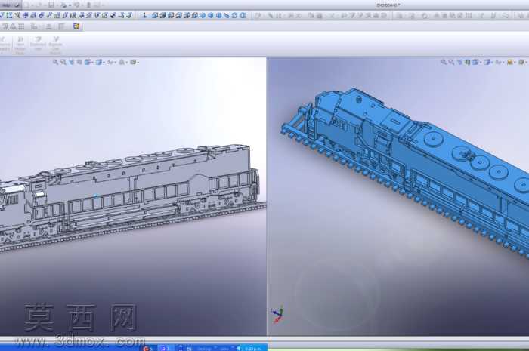Click Previous View icon in left viewport
The height and width of the screenshot is (351, 529).
pos(72,63)
